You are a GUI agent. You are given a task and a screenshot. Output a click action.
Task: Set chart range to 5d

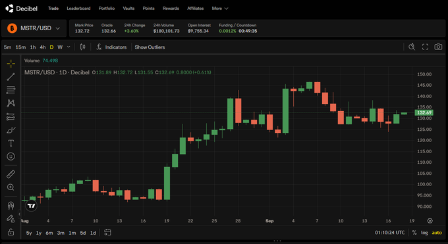(x=83, y=233)
